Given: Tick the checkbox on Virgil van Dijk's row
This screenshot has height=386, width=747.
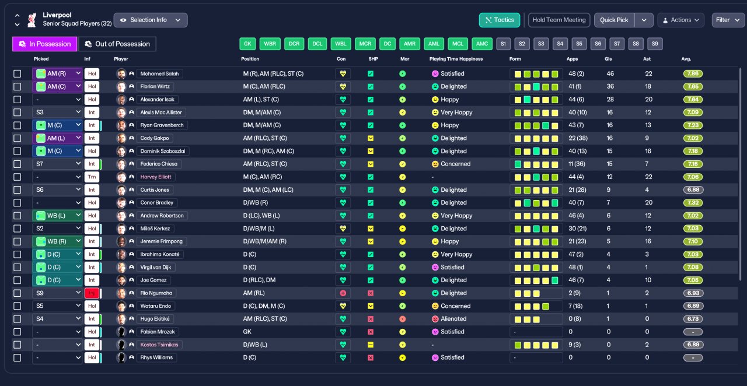Looking at the screenshot, I should 18,267.
